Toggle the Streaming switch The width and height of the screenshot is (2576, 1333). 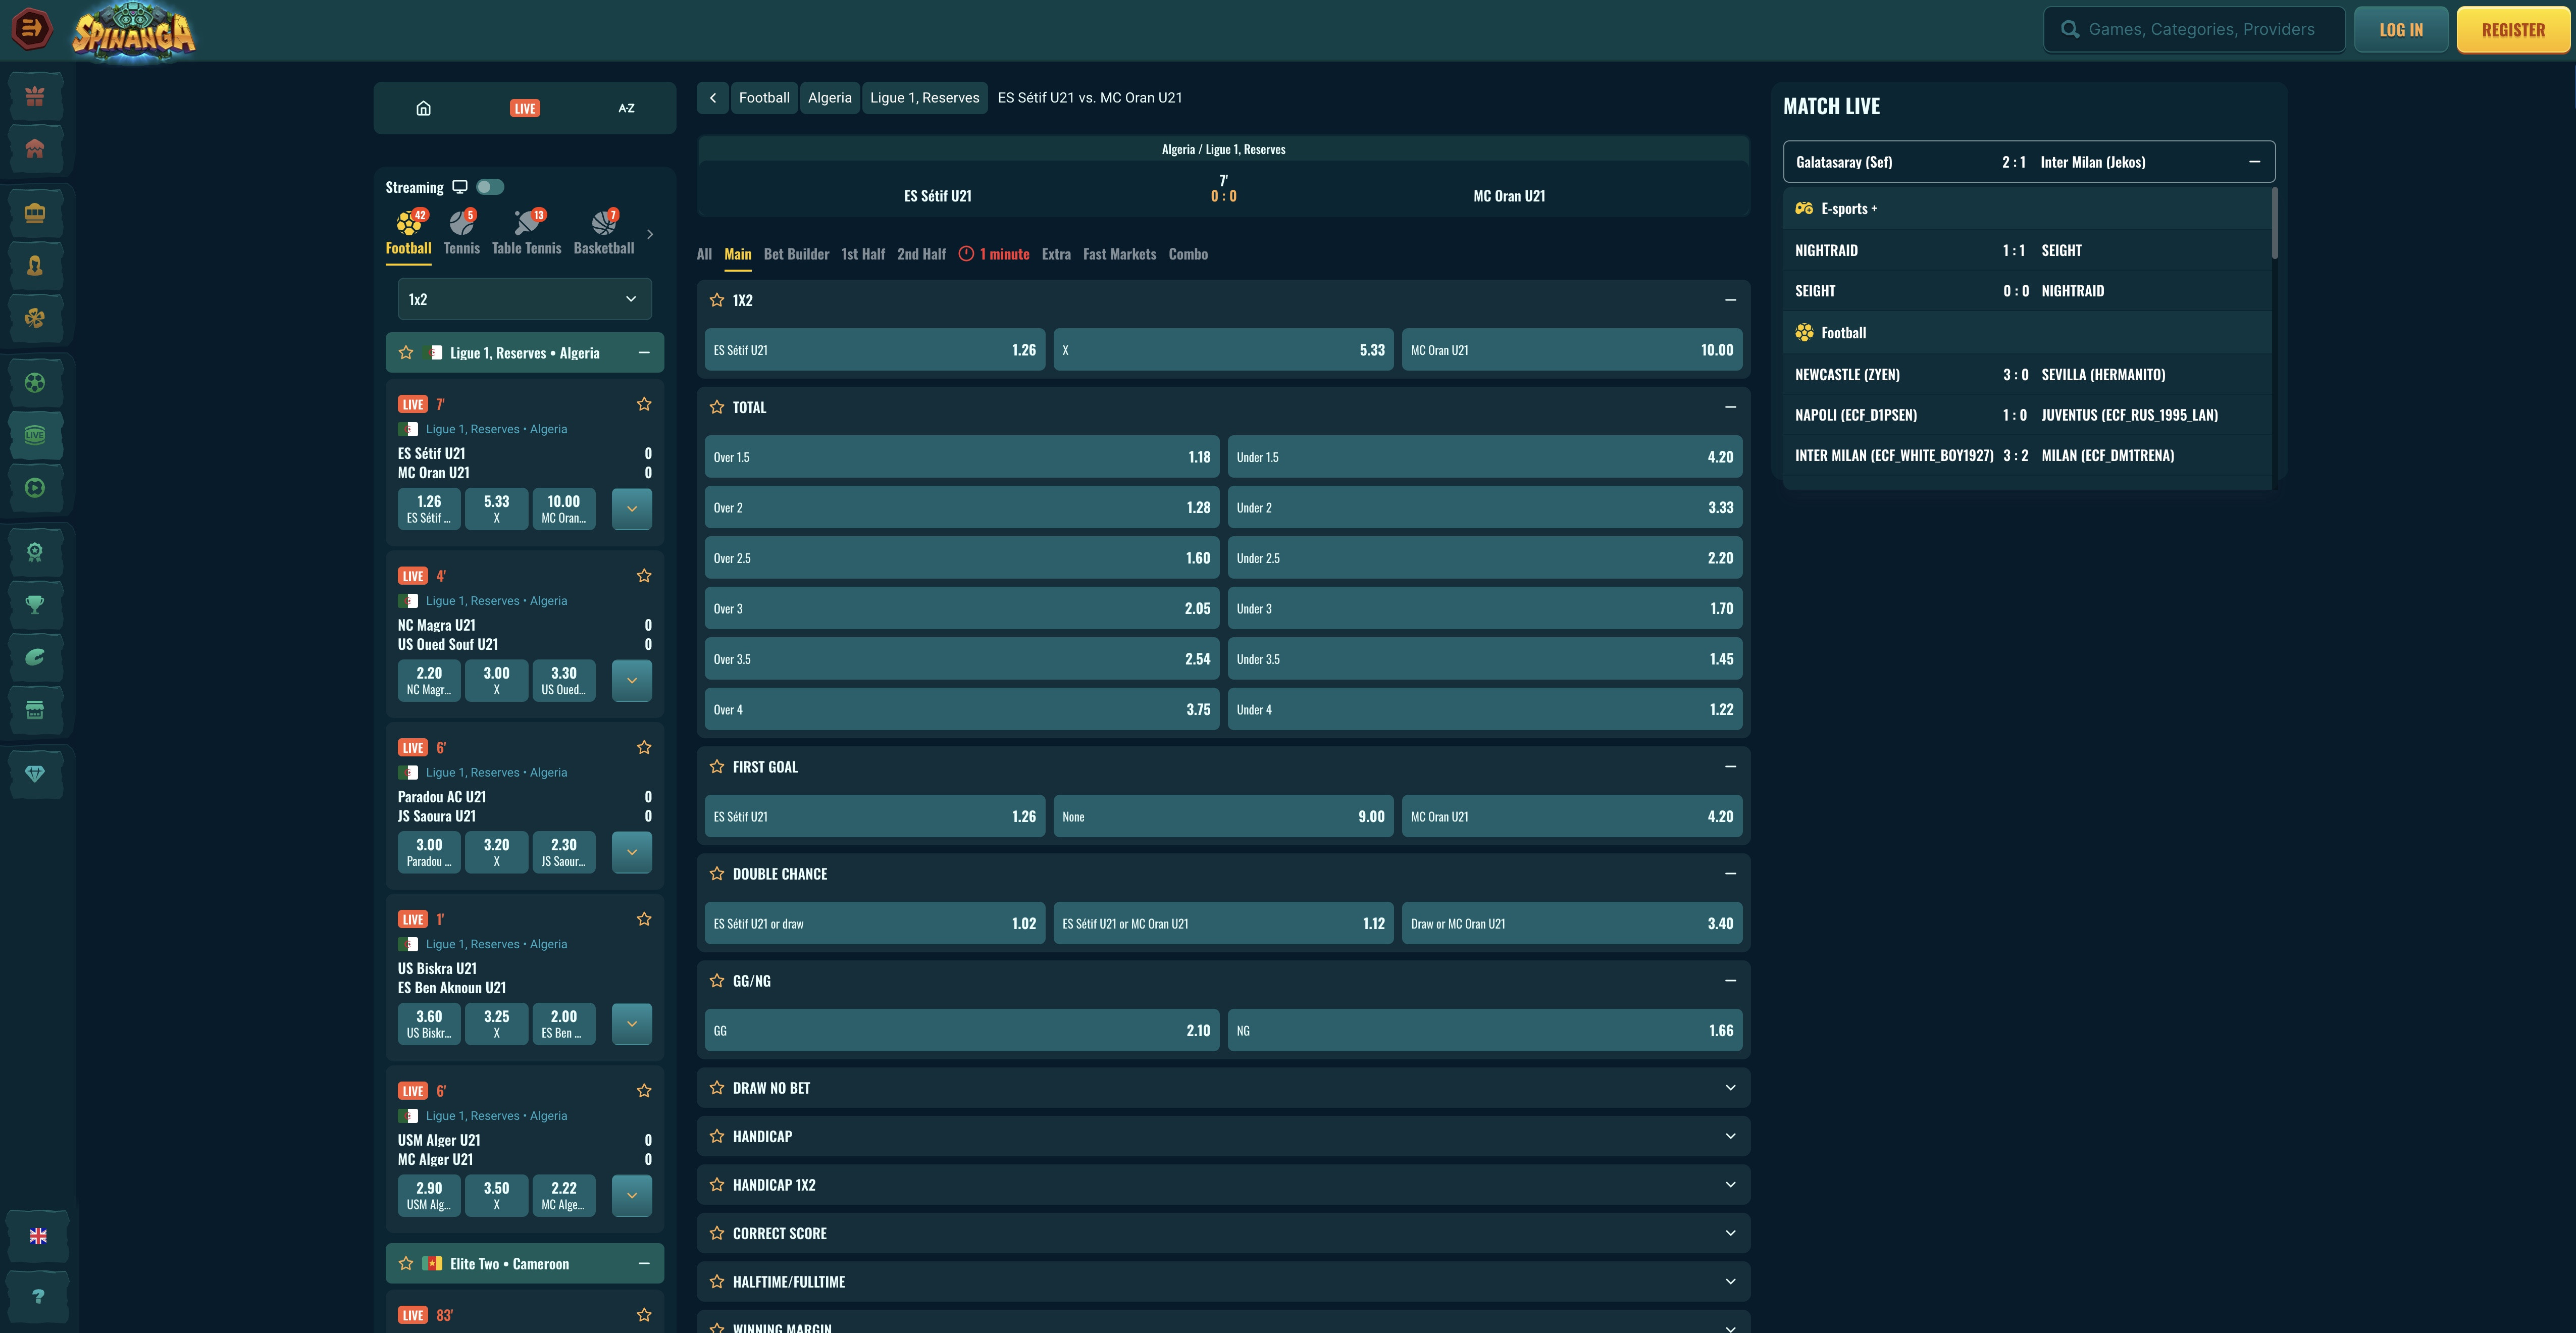[x=490, y=187]
